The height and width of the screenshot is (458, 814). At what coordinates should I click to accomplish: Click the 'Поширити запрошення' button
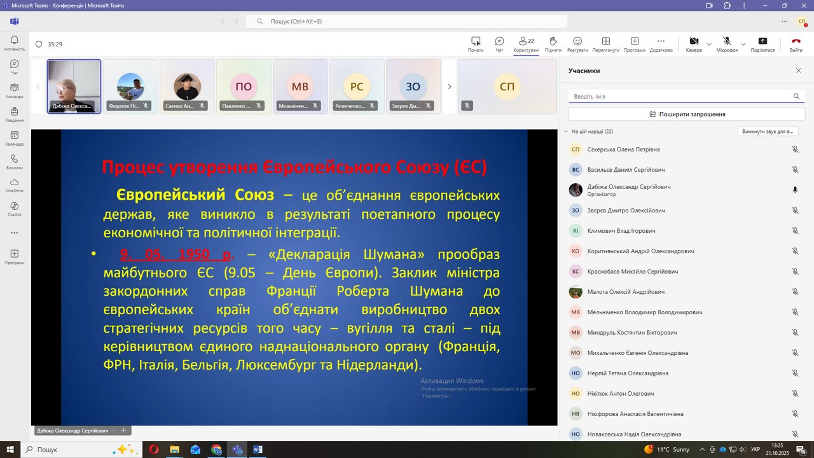(687, 114)
